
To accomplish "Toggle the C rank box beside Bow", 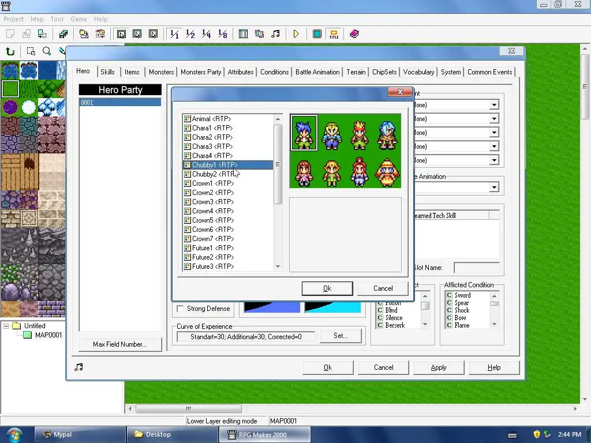I will (x=449, y=318).
